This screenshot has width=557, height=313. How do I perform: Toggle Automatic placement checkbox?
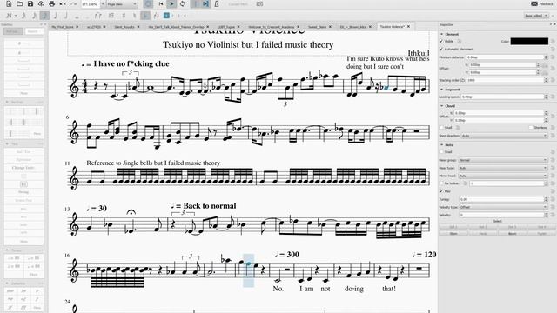(441, 49)
